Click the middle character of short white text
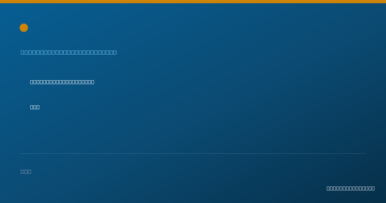The width and height of the screenshot is (386, 203). tap(35, 107)
